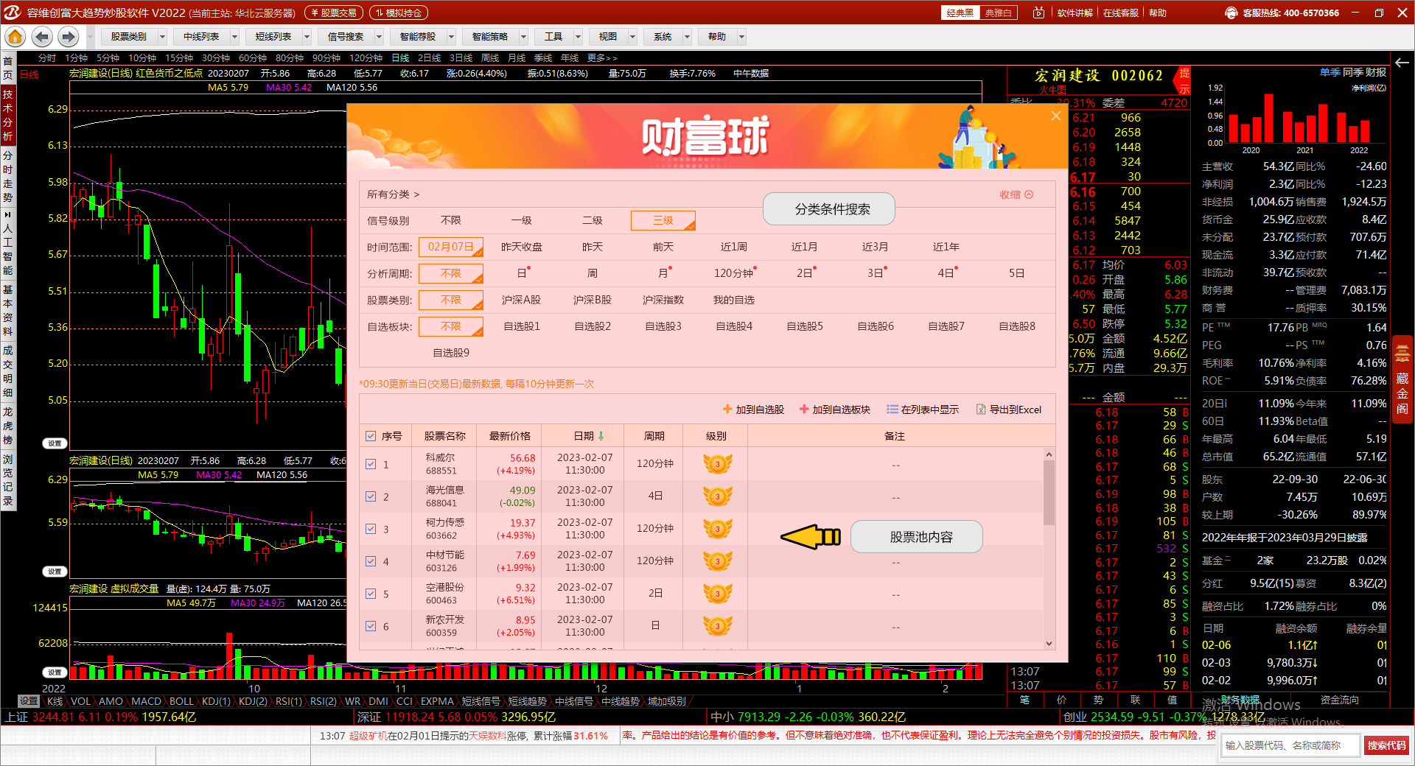This screenshot has width=1415, height=766.
Task: Go back with left arrow button
Action: click(x=42, y=36)
